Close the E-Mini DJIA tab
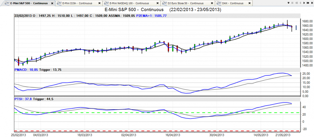The width and height of the screenshot is (314, 137). pos(100,3)
